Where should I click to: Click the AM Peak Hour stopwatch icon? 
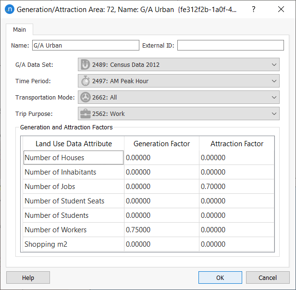click(85, 81)
